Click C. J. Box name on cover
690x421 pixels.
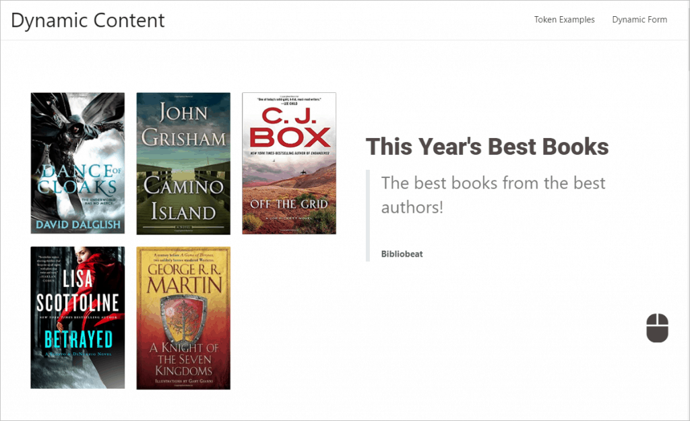tap(290, 127)
